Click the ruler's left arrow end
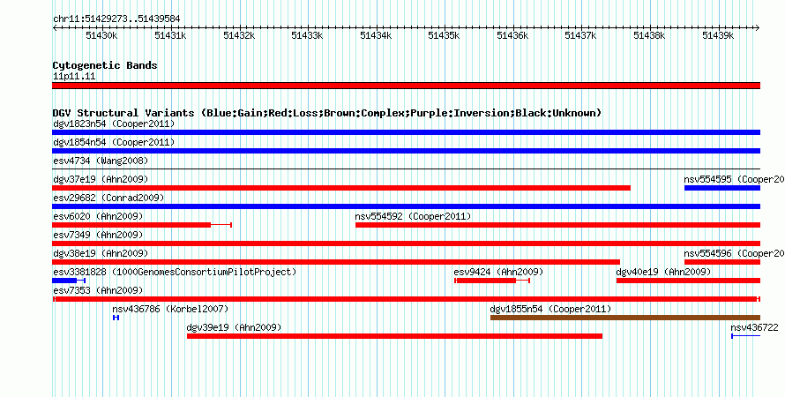The image size is (785, 397). 55,28
